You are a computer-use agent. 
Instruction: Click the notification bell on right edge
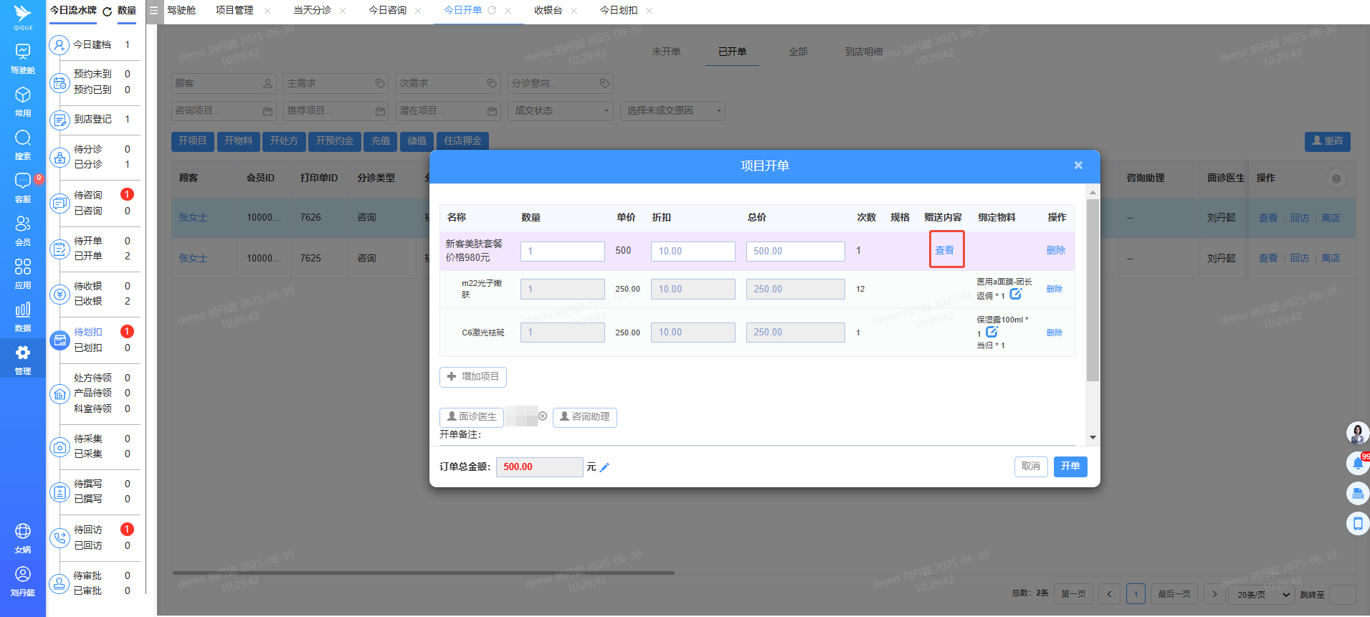1357,463
